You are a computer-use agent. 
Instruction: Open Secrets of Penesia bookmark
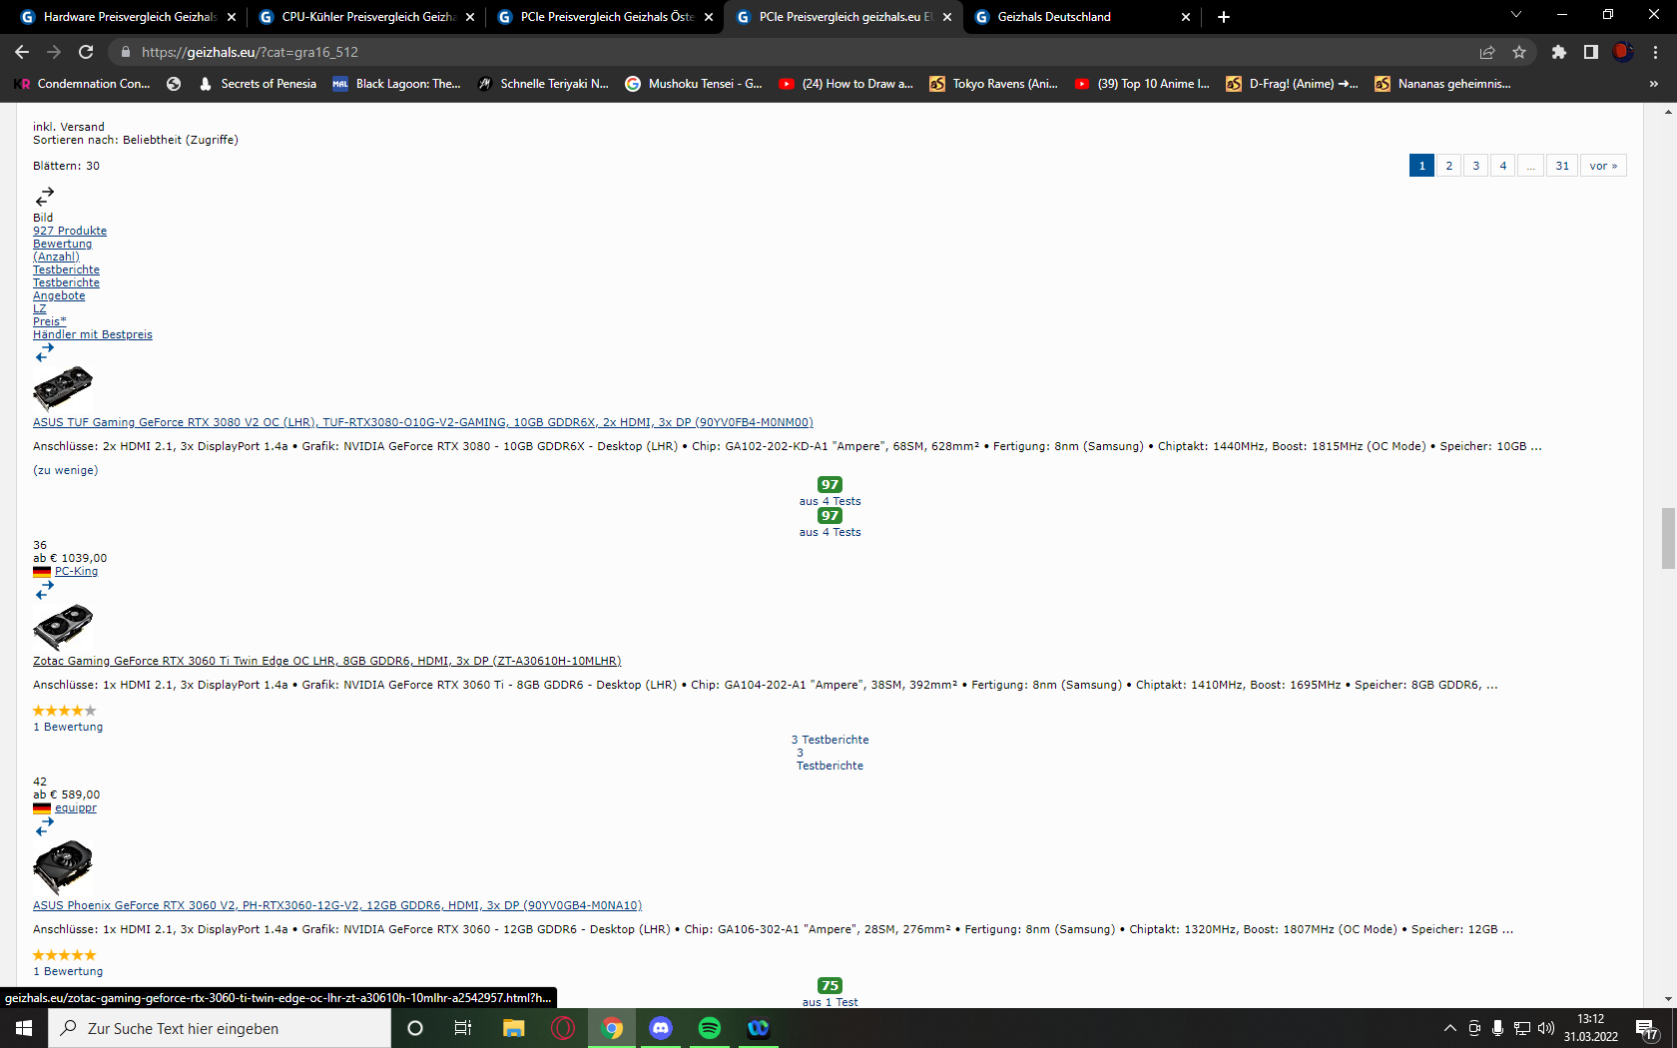tap(258, 84)
